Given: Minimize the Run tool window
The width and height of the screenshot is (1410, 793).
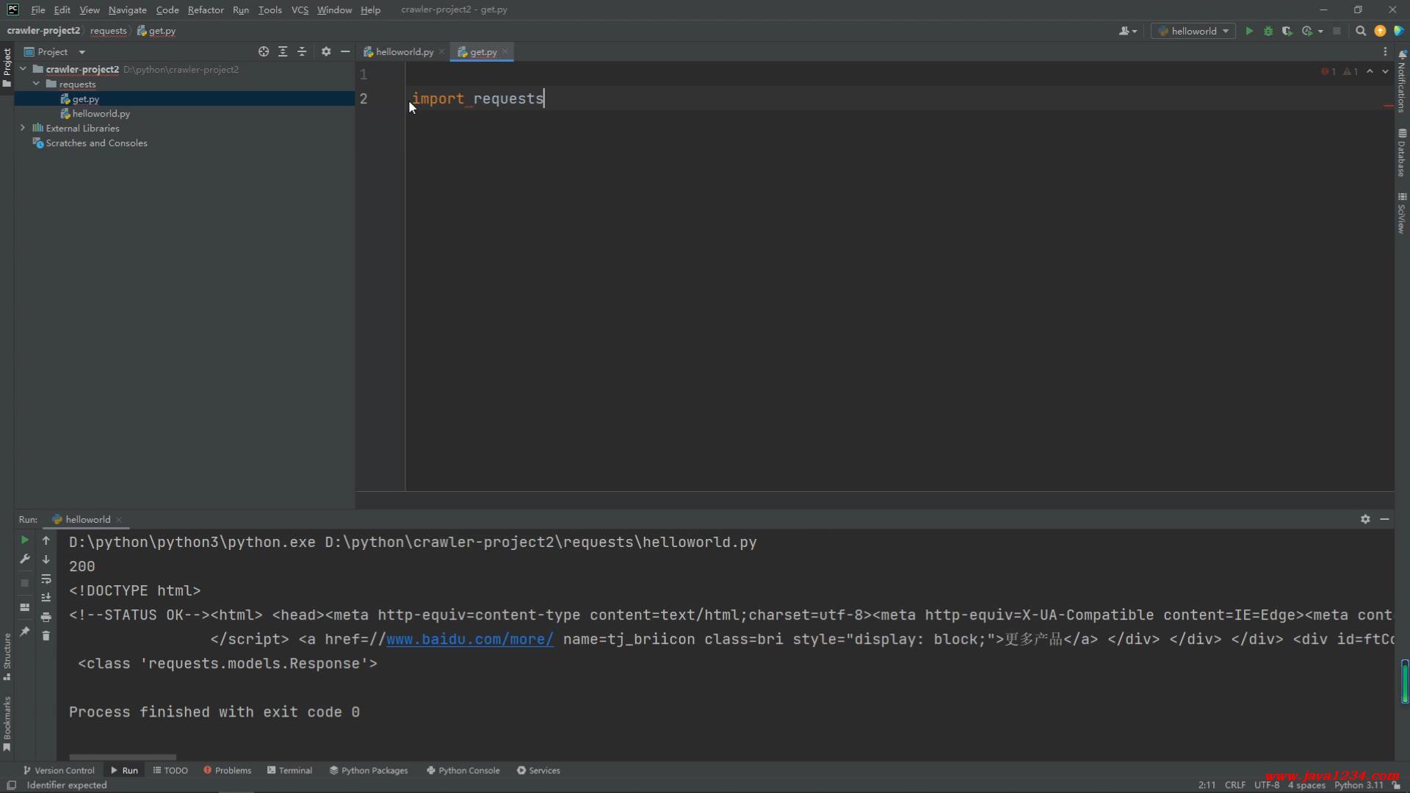Looking at the screenshot, I should (x=1384, y=519).
